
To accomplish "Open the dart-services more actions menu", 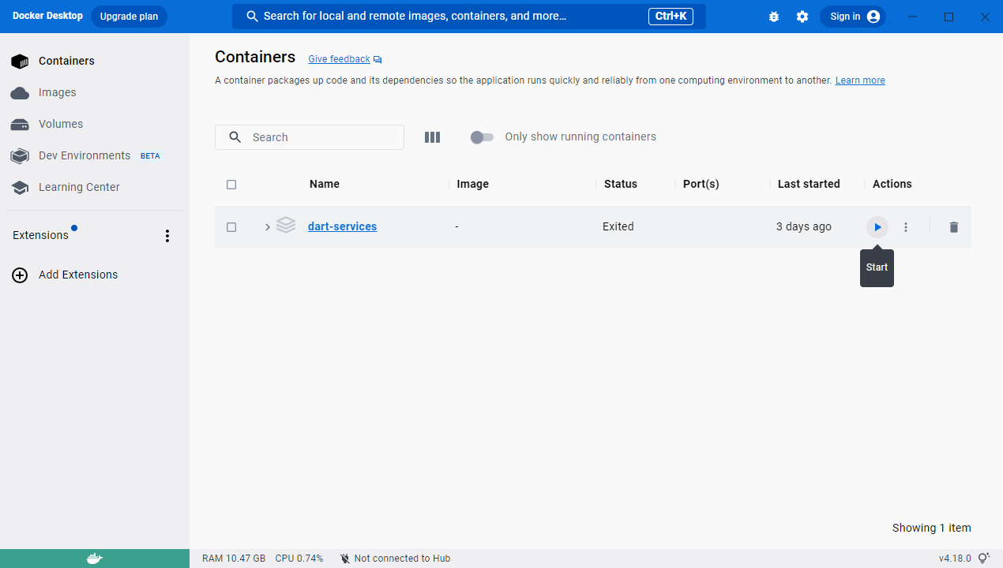I will [906, 227].
